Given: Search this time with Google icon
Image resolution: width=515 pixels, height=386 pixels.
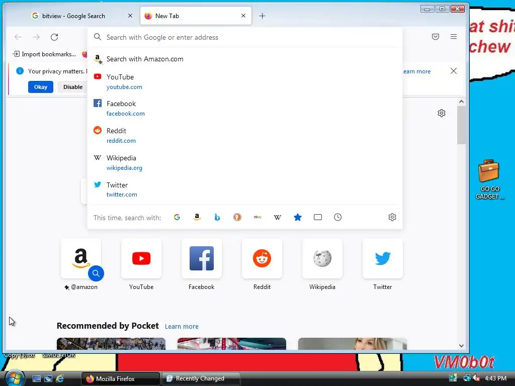Looking at the screenshot, I should pyautogui.click(x=177, y=217).
